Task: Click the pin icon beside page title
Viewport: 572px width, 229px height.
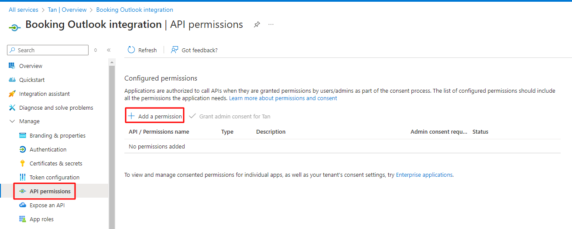Action: click(257, 25)
